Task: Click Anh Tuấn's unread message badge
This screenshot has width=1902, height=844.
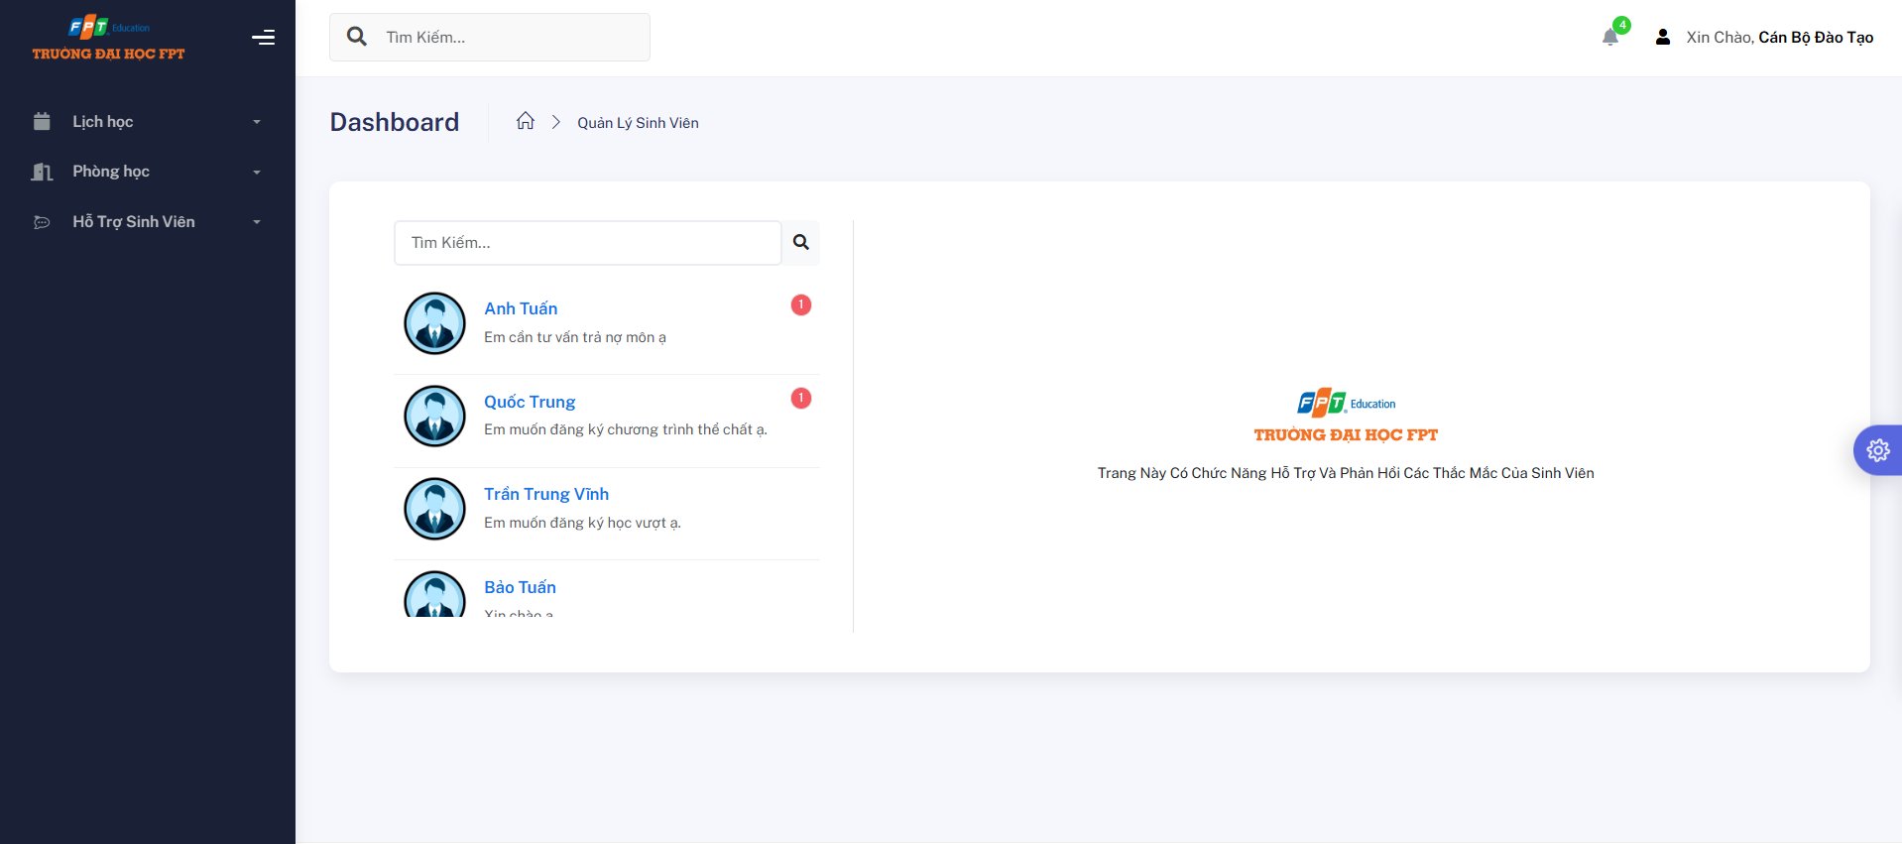Action: (801, 305)
